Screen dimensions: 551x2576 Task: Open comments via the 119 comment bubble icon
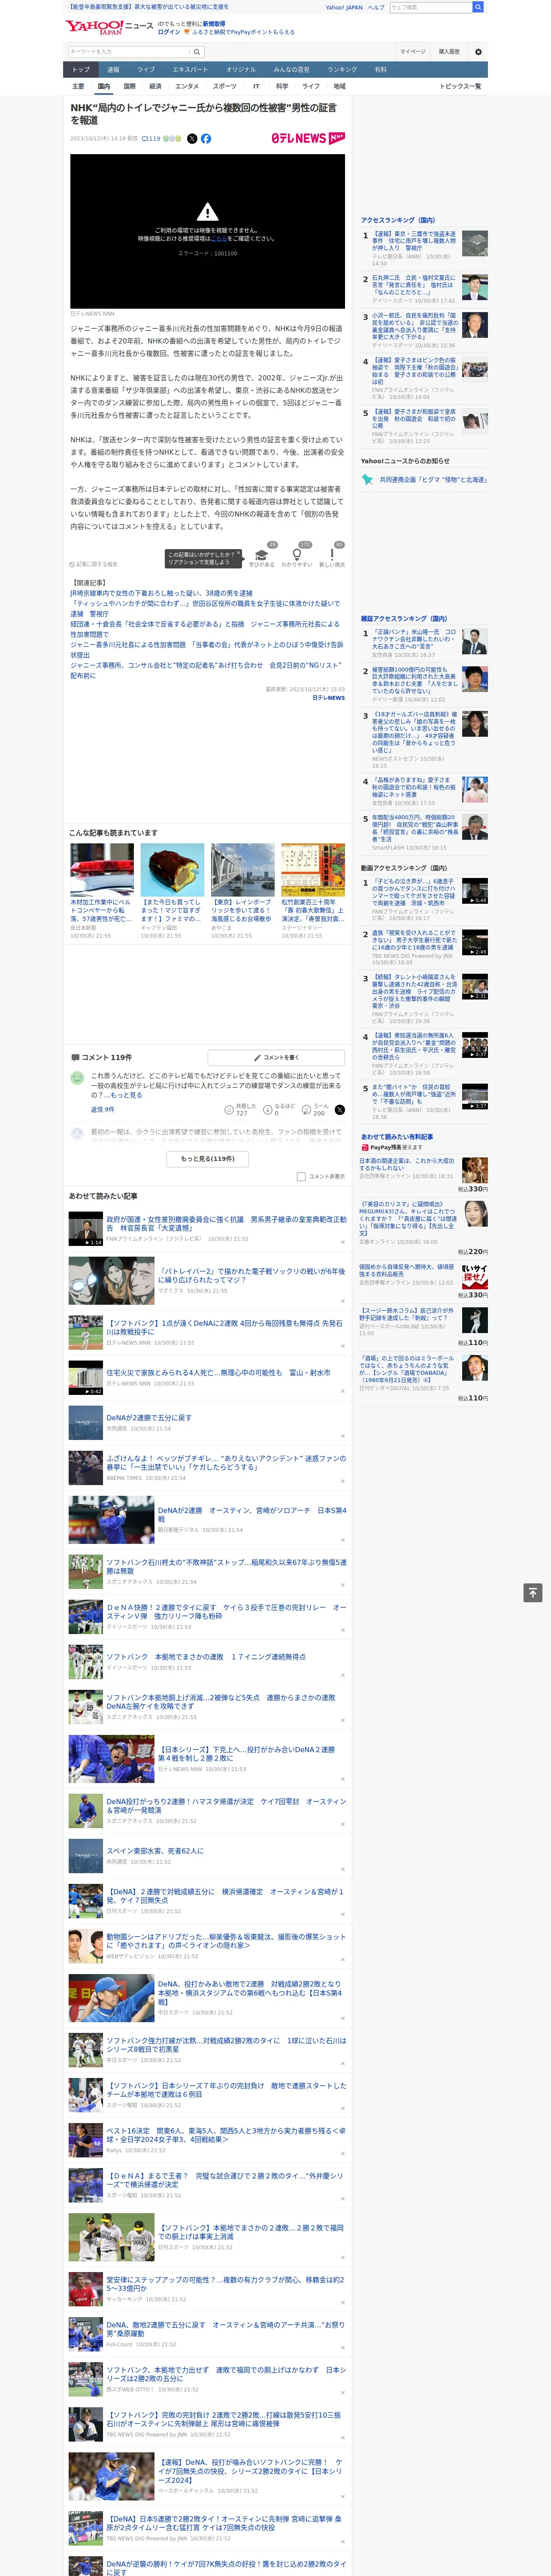151,139
